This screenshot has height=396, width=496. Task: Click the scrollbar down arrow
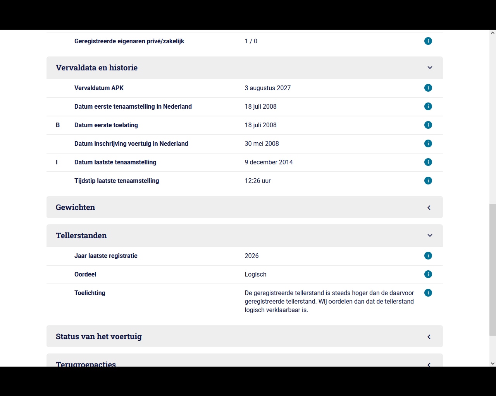(x=493, y=364)
